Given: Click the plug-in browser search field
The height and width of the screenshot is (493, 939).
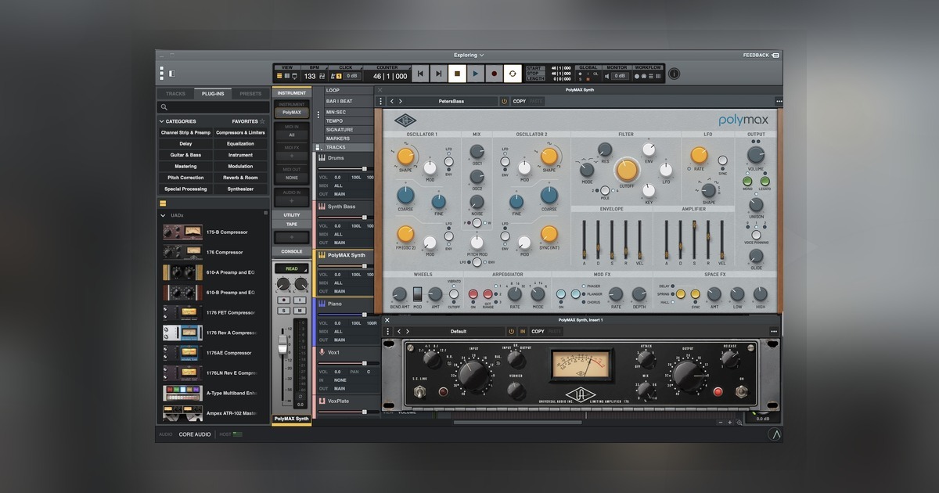Looking at the screenshot, I should pos(213,107).
